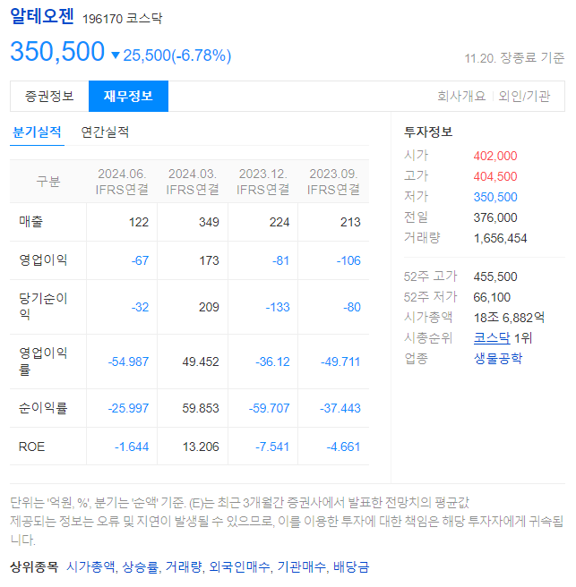Open top stocks by 외국인매수
This screenshot has width=576, height=587.
[x=239, y=566]
